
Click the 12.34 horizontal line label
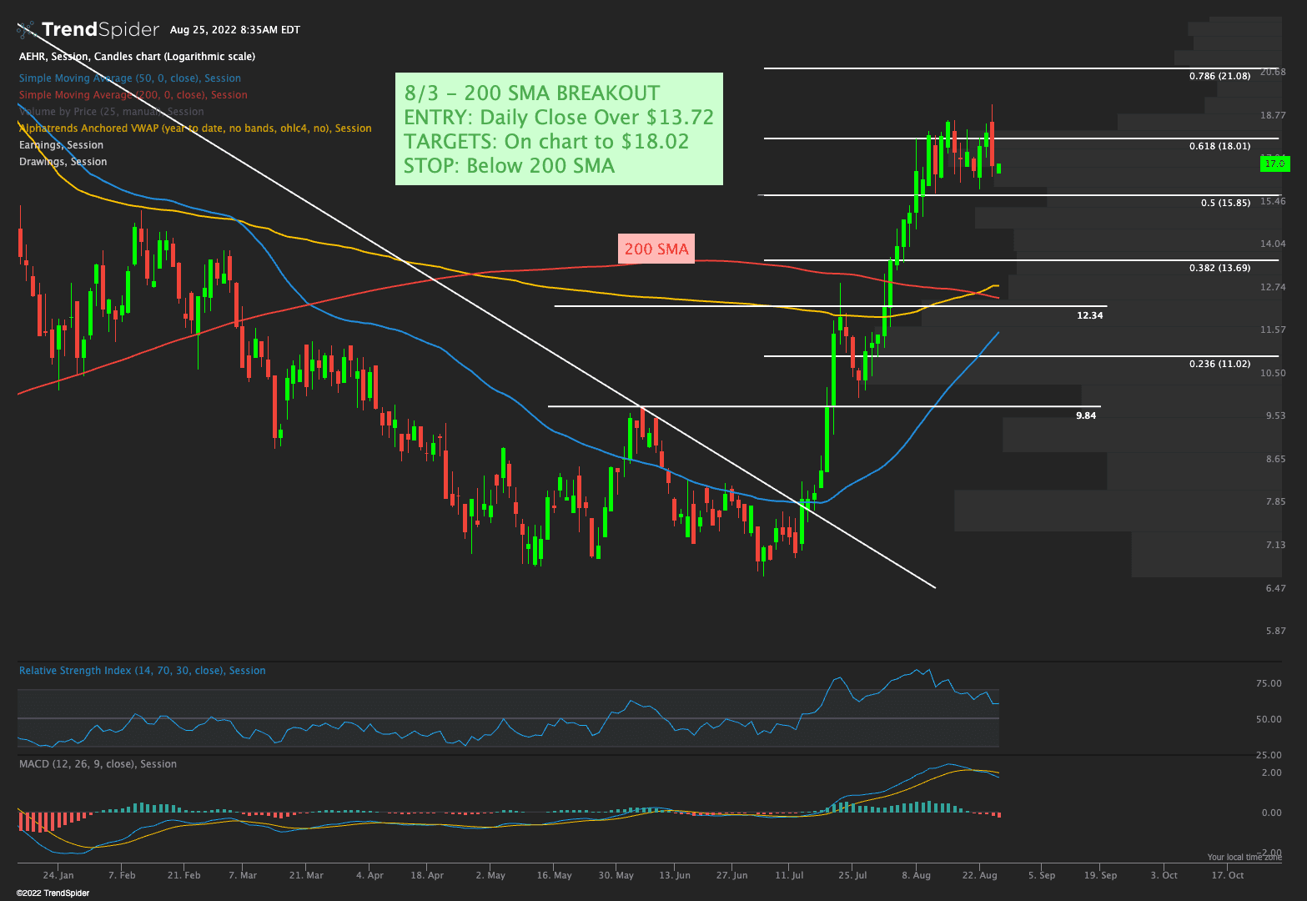tap(1089, 315)
